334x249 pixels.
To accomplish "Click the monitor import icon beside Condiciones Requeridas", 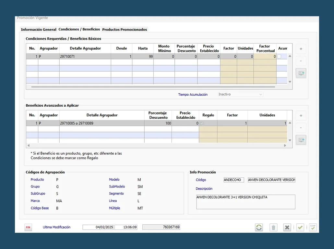I will pos(301,73).
